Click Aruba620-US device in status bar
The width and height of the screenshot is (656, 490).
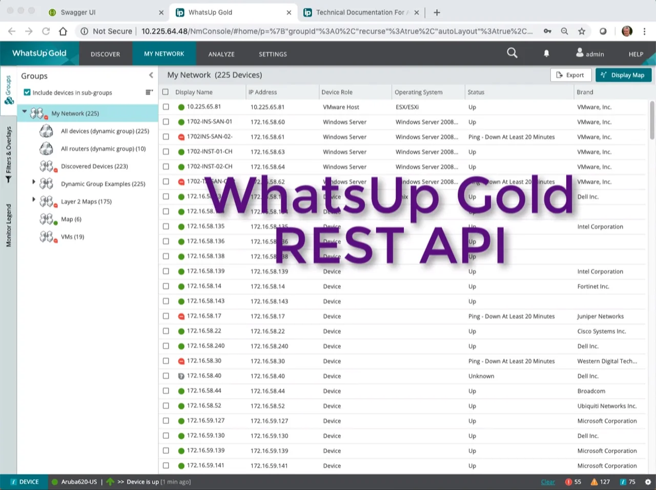[x=79, y=482]
